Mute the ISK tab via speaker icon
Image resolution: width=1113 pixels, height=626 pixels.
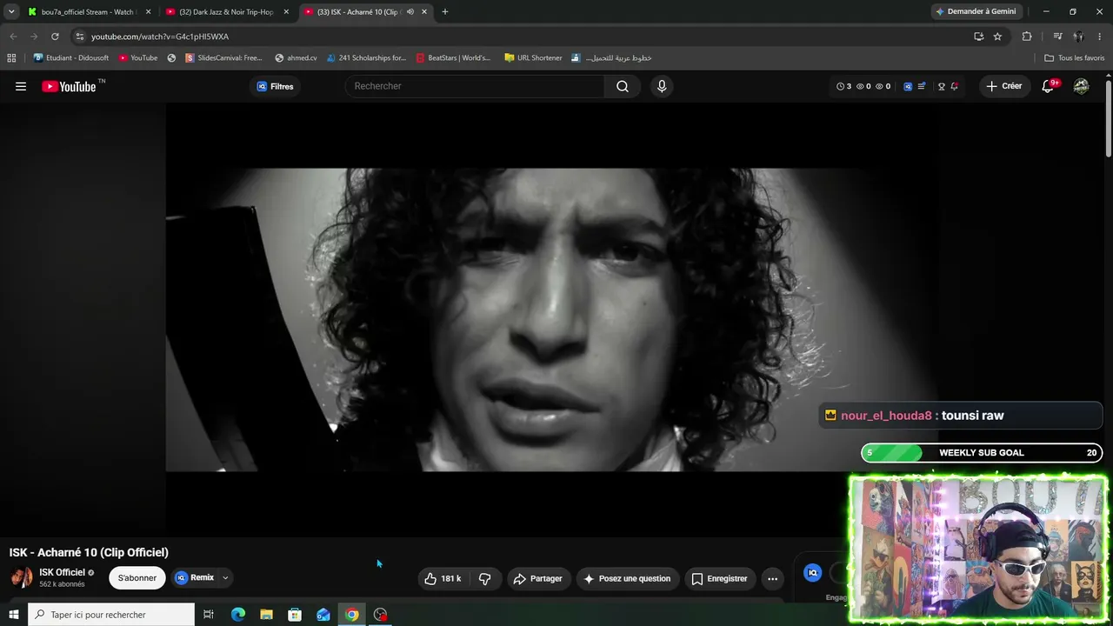pyautogui.click(x=410, y=12)
